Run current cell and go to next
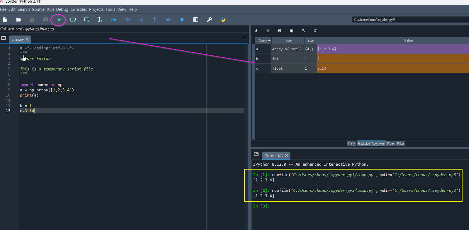The width and height of the screenshot is (469, 230). coord(87,20)
